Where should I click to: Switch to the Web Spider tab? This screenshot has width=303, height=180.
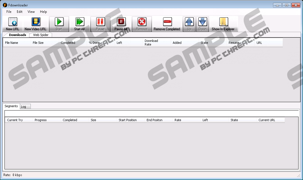pyautogui.click(x=41, y=35)
